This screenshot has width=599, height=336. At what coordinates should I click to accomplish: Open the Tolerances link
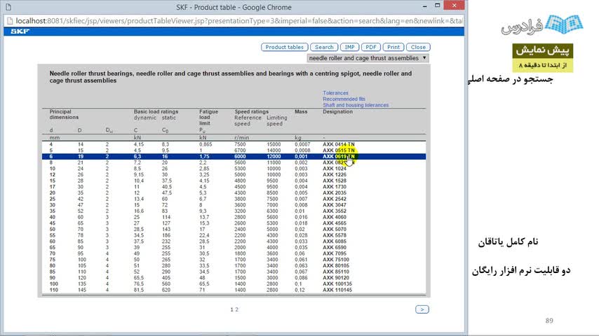(335, 93)
